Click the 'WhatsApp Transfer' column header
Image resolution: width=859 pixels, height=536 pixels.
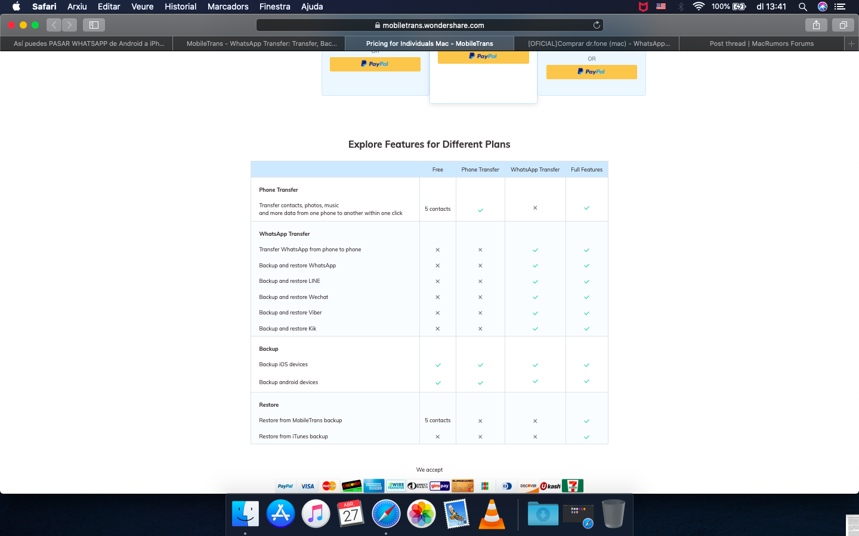tap(535, 170)
